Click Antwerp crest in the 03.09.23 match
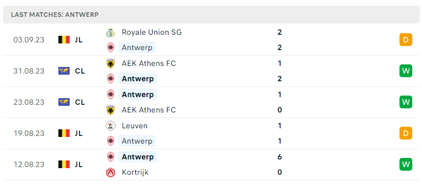The width and height of the screenshot is (422, 185). [x=110, y=48]
